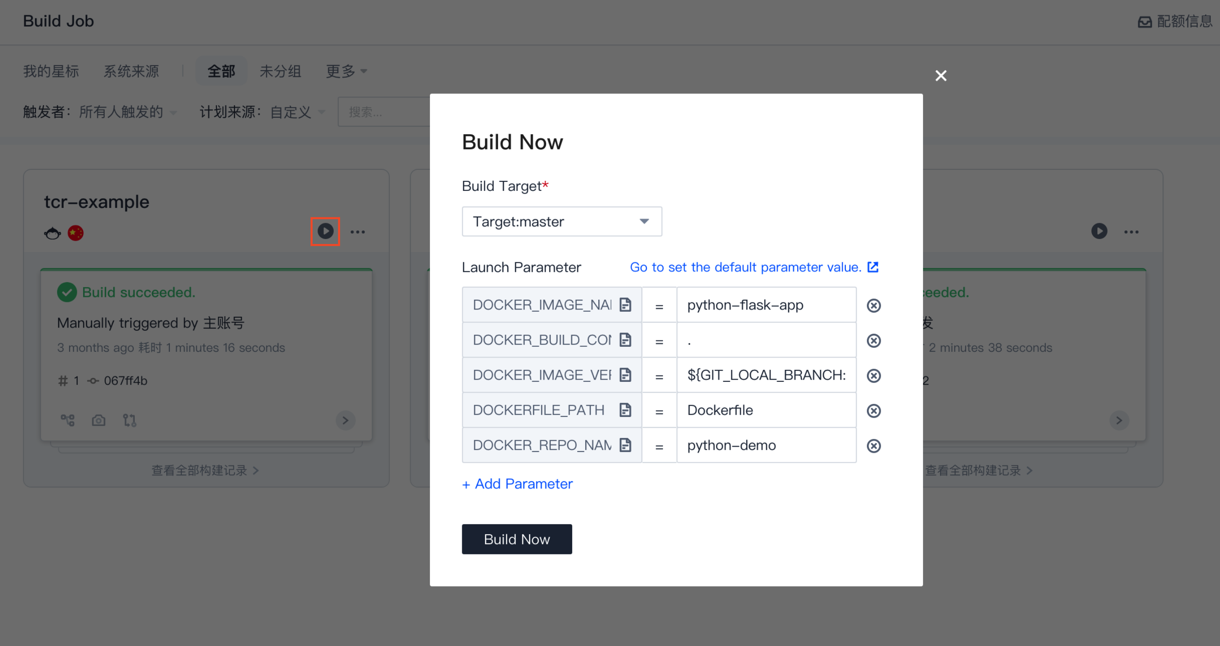Open 配额信息 quota info in the header

[1175, 21]
